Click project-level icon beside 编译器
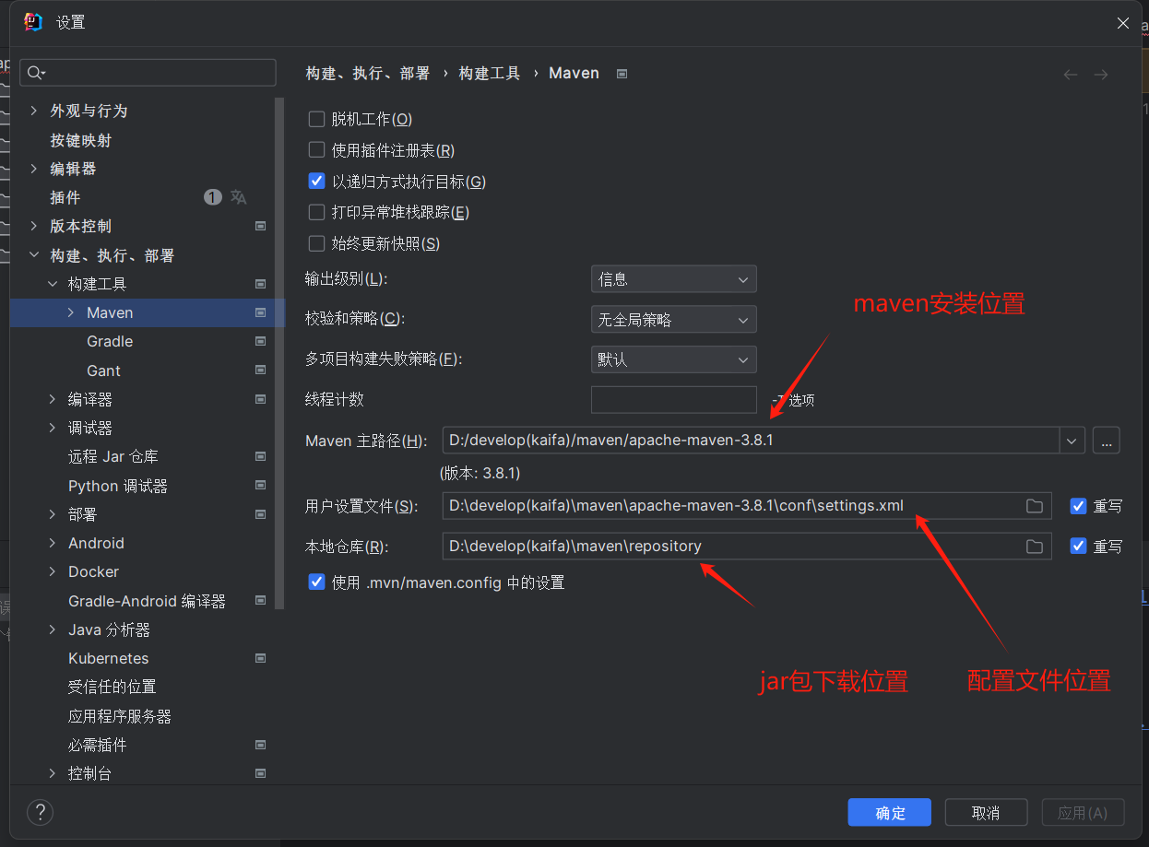Viewport: 1149px width, 847px height. pos(261,399)
